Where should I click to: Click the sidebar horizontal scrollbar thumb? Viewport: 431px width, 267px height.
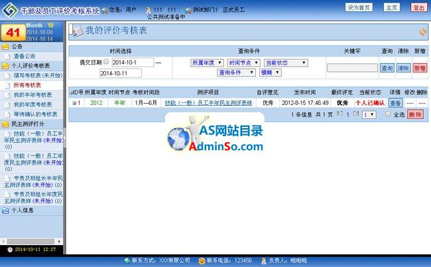coord(31,241)
